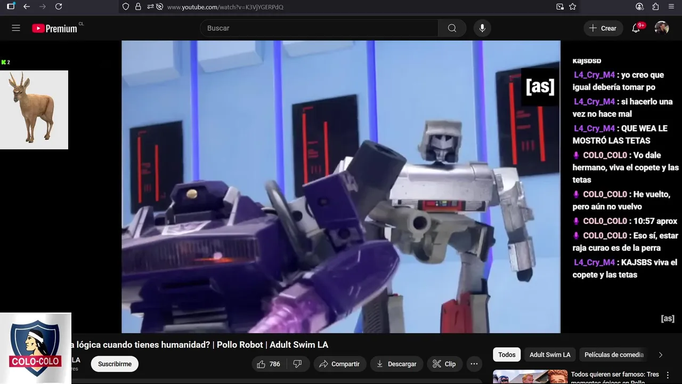Click the Clip scissors button
Screen dimensions: 682x384
(444, 364)
